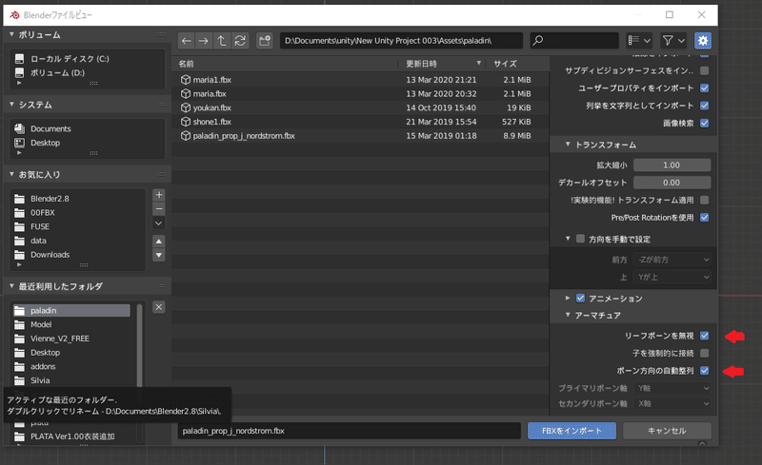Open recent folder PLATA Ver1.00衣装追加
Screen dimensions: 762x465
click(71, 436)
